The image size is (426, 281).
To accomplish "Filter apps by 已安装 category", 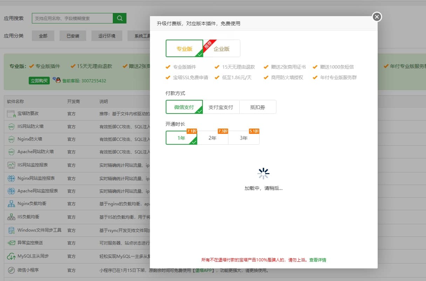I will click(73, 36).
